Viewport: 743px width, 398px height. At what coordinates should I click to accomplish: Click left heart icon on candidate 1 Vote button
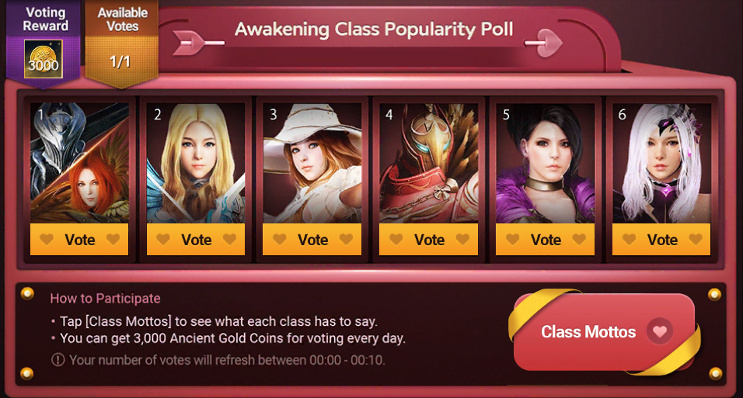[x=47, y=239]
